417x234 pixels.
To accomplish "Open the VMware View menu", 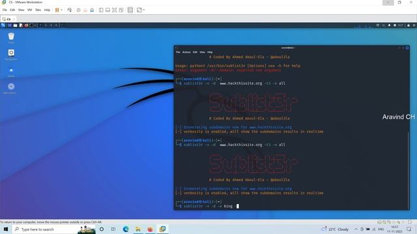I will [21, 10].
